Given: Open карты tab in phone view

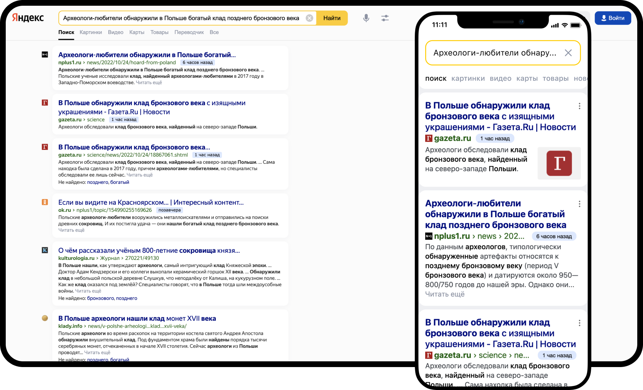Looking at the screenshot, I should pos(527,79).
